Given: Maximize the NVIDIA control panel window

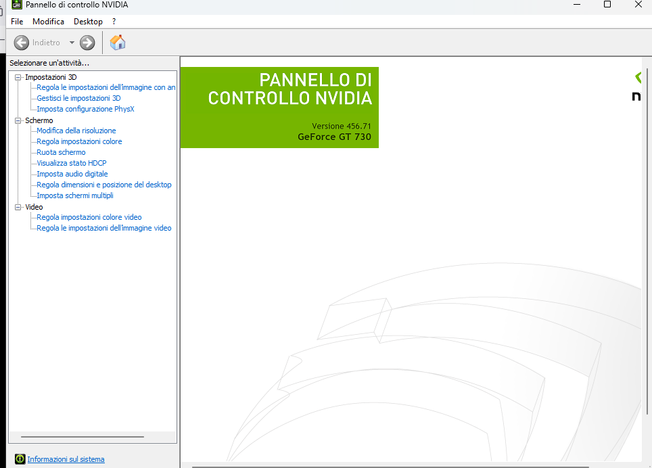Looking at the screenshot, I should [x=607, y=5].
